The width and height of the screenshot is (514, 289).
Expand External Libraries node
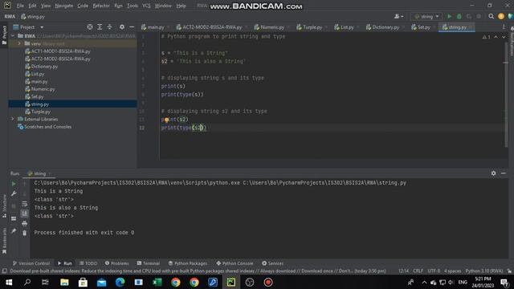[13, 119]
